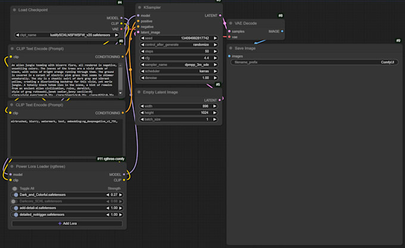405x248 pixels.
Task: Toggle all Loras with Toggle All switch
Action: pyautogui.click(x=15, y=189)
